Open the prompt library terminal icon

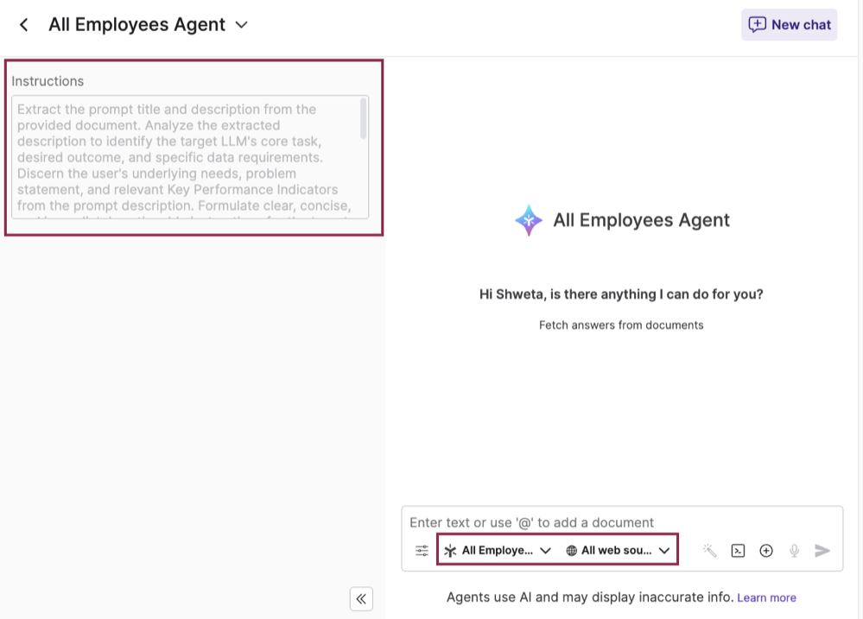coord(738,550)
